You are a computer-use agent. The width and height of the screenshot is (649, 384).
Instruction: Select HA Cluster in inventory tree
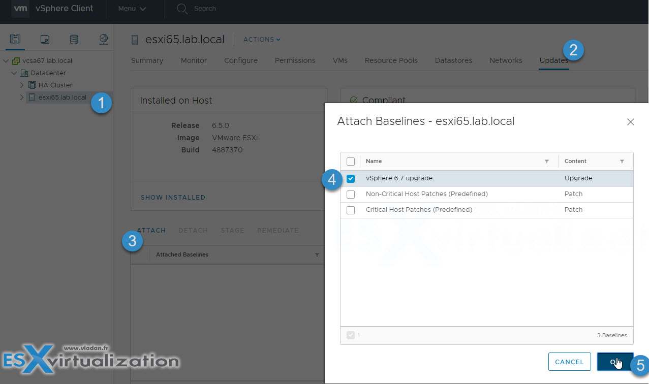pyautogui.click(x=55, y=85)
